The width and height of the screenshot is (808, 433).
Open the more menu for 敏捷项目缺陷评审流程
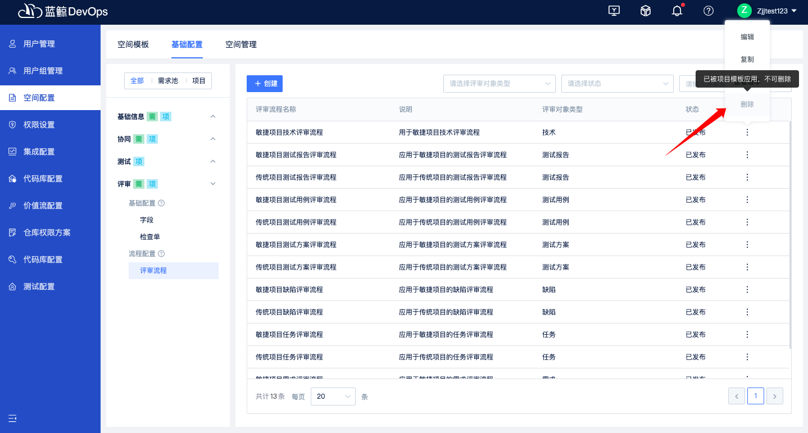747,290
